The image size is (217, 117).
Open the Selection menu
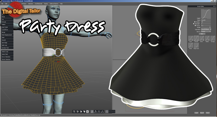click(x=30, y=4)
